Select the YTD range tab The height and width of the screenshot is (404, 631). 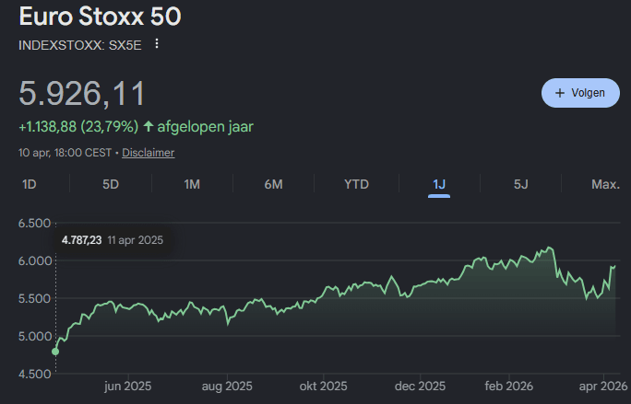pos(356,184)
